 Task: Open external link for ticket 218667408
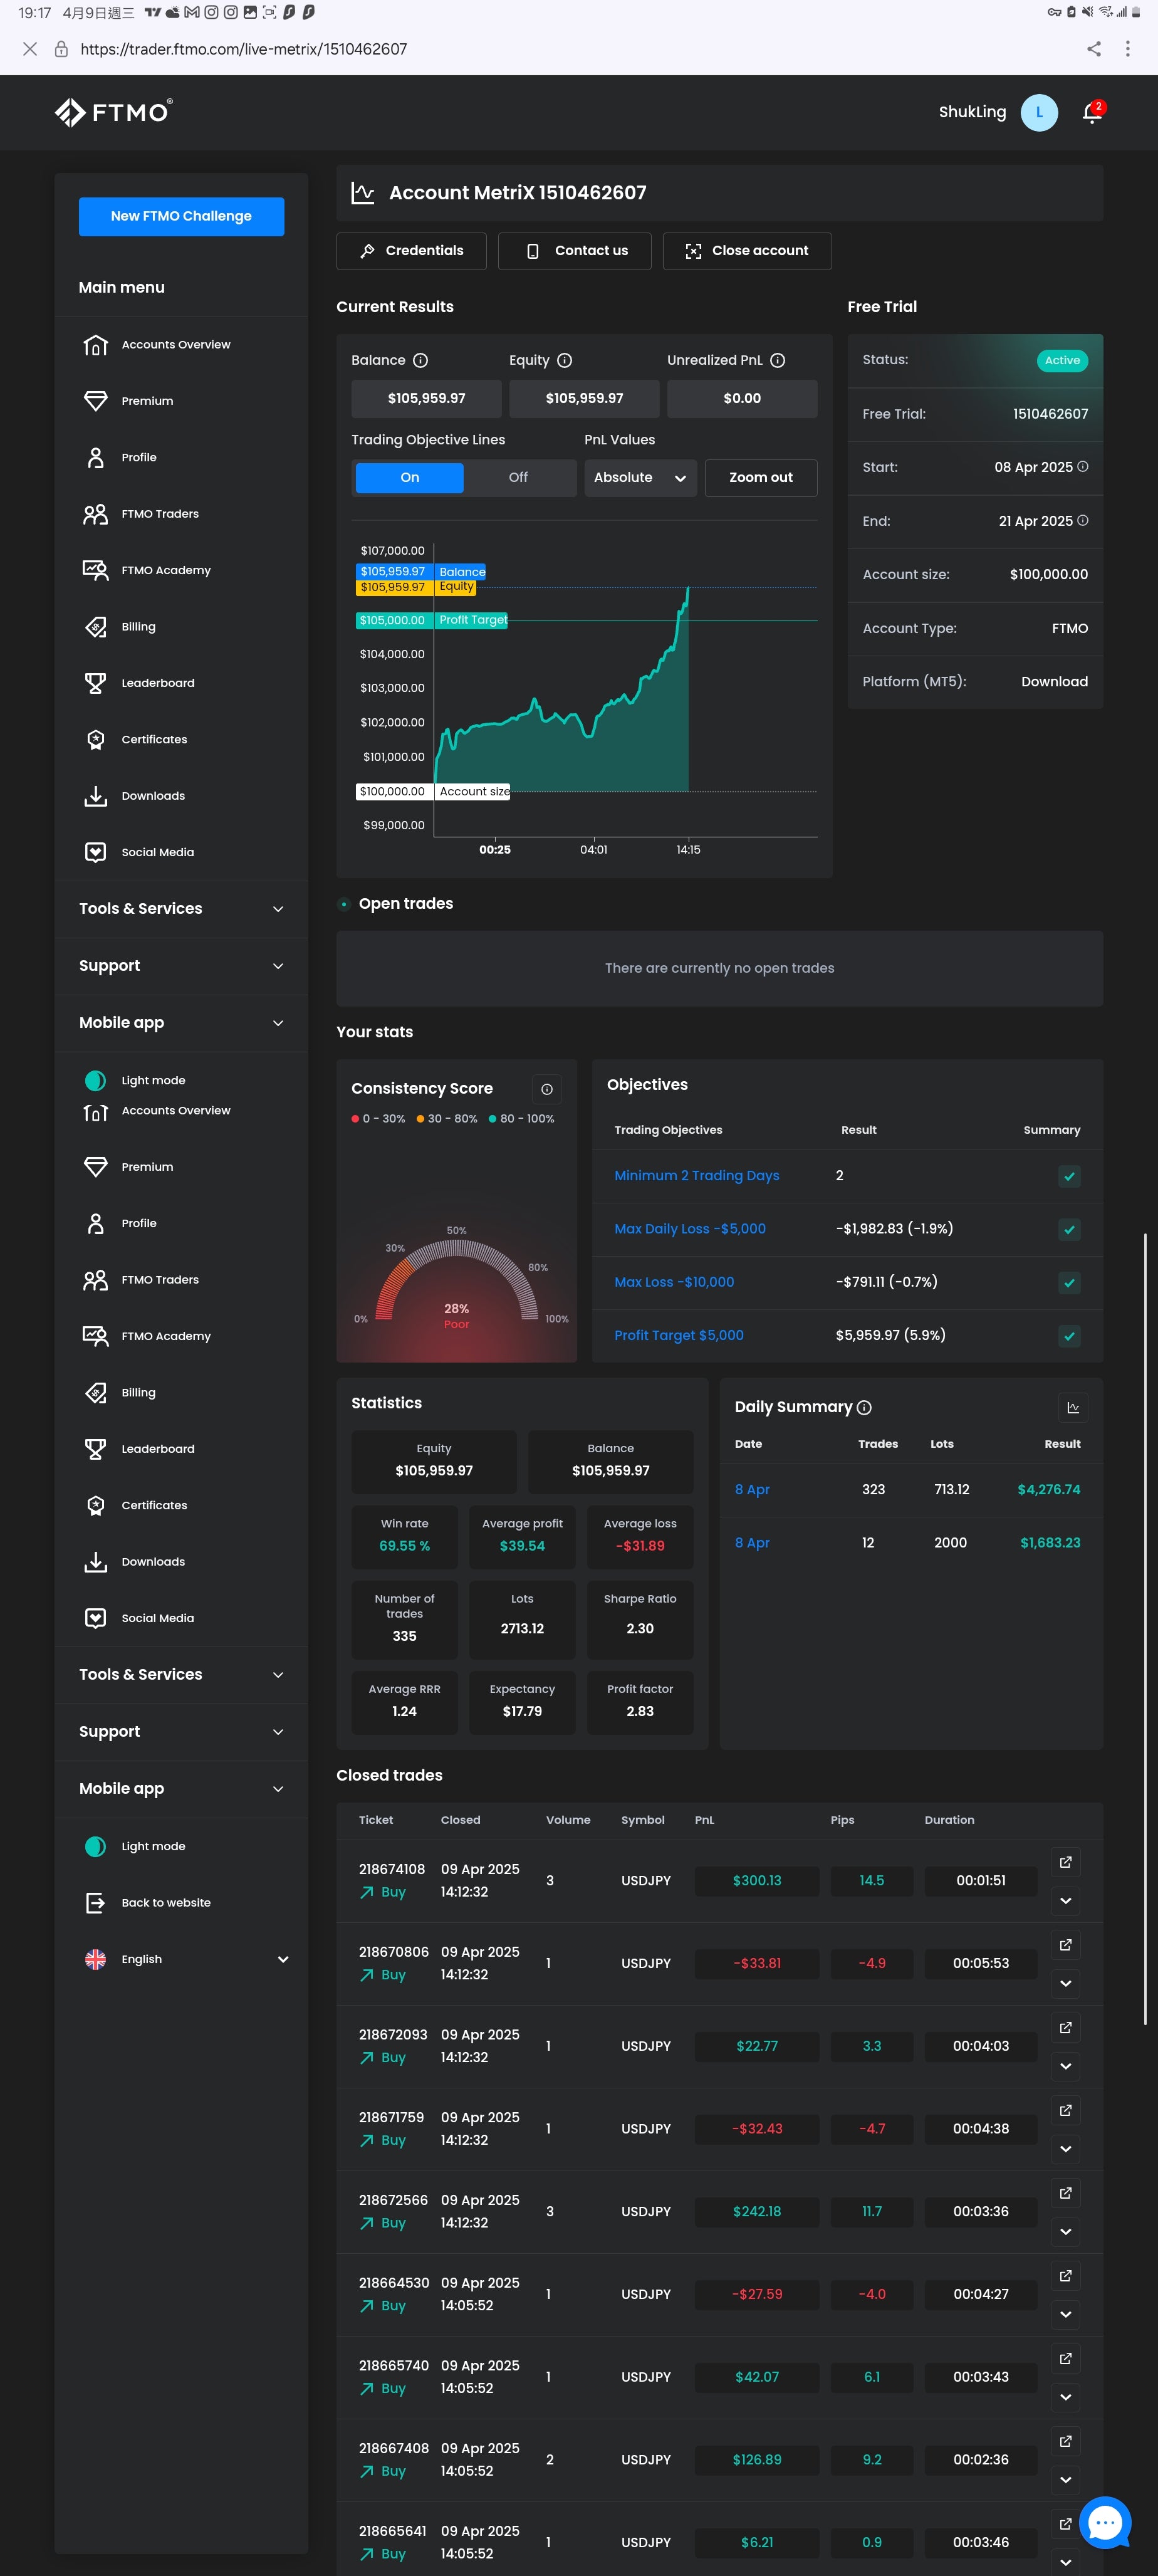[x=1066, y=2441]
